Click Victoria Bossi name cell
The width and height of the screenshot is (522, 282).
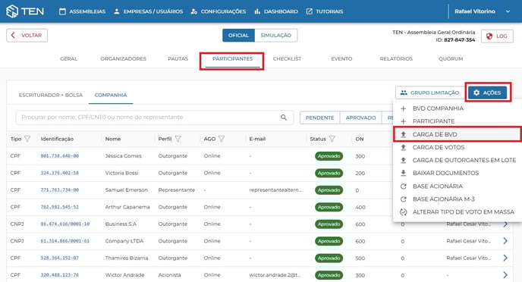[121, 173]
